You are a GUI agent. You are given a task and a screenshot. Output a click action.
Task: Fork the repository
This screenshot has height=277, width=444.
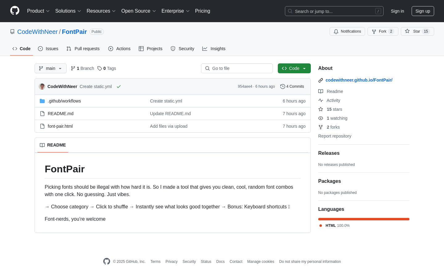click(x=383, y=31)
